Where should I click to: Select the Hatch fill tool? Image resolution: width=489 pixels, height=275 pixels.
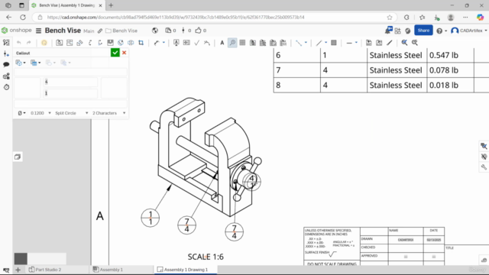coord(334,43)
